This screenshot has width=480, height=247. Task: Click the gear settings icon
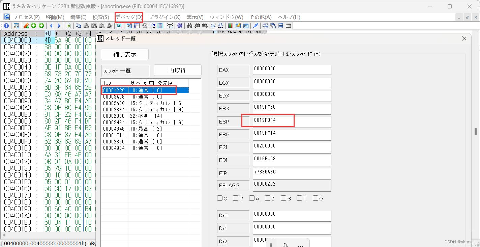point(180,26)
